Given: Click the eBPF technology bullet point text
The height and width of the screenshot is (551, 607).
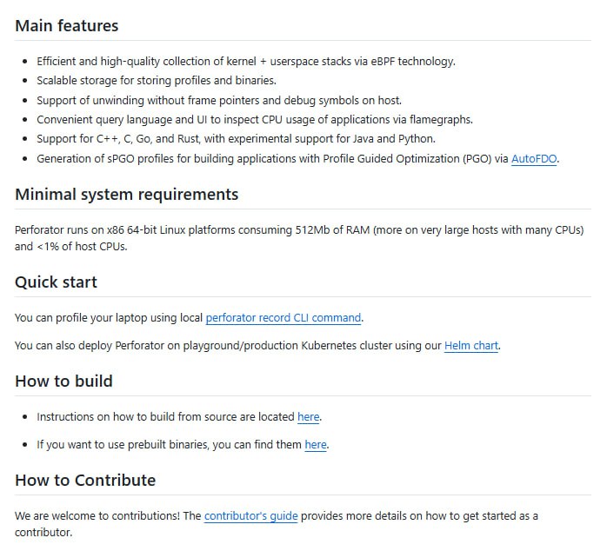Looking at the screenshot, I should [245, 62].
